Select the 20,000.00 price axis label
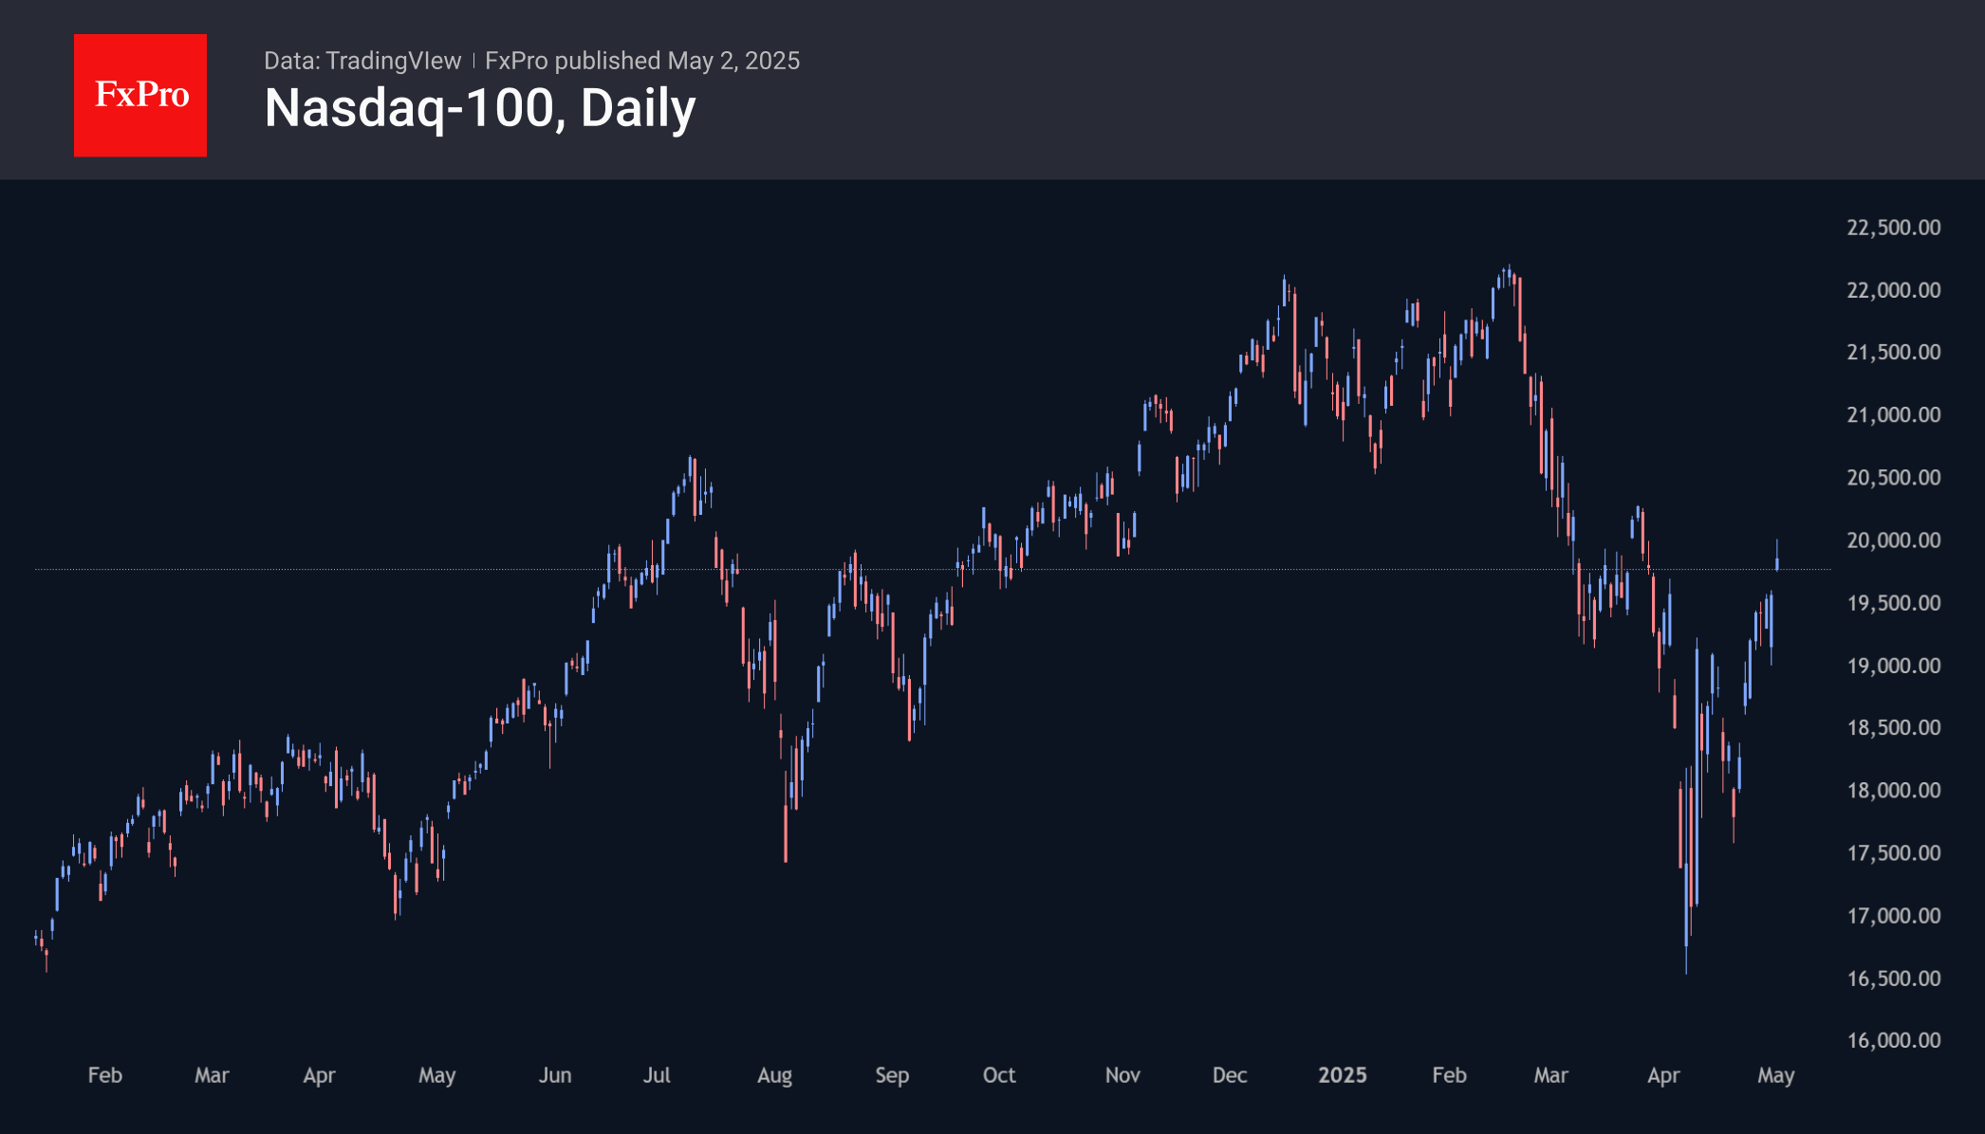Screen dimensions: 1985x1134 tap(1893, 540)
